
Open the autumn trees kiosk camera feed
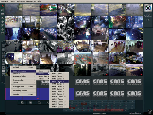pos(48,10)
